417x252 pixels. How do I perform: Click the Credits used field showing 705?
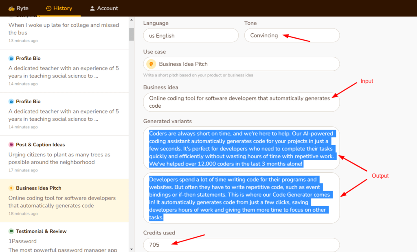(241, 245)
